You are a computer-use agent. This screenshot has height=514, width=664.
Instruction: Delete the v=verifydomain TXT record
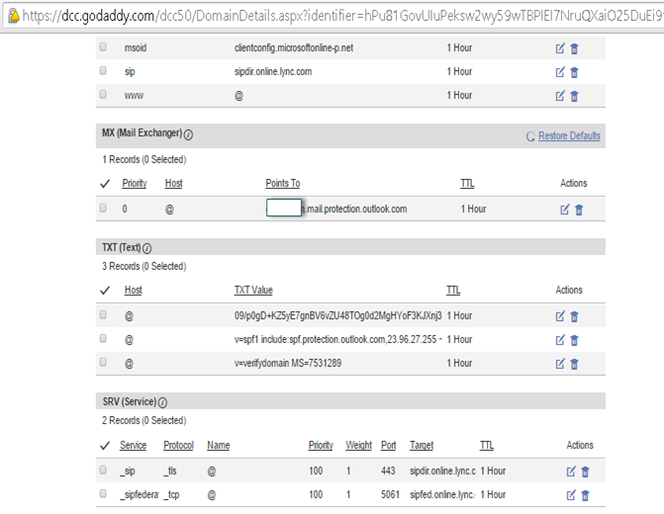[574, 364]
